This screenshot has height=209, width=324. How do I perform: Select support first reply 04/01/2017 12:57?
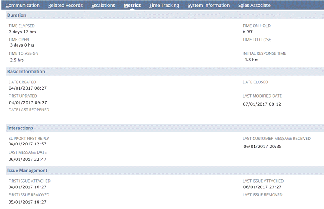27,144
